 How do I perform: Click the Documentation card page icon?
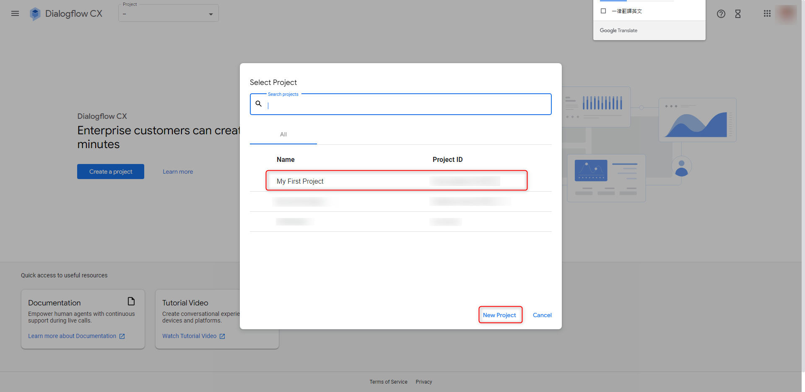click(131, 301)
